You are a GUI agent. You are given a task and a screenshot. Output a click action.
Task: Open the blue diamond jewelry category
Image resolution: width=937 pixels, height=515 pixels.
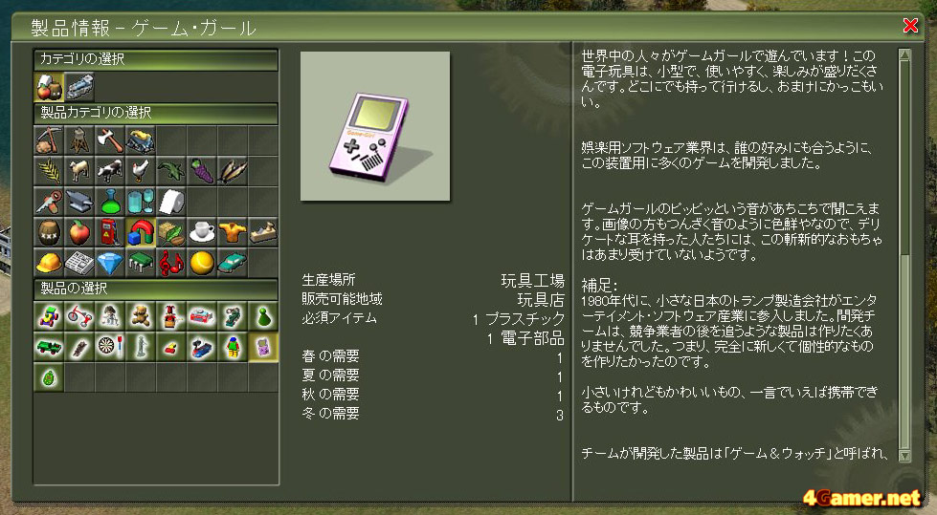click(110, 263)
